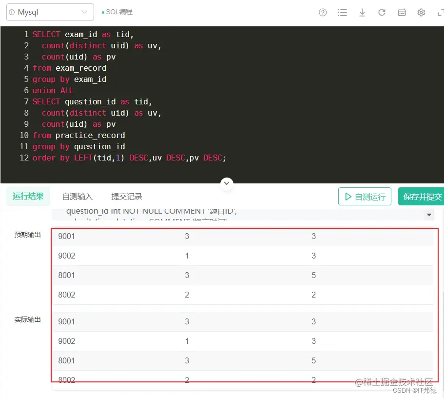444x398 pixels.
Task: Click the SQL编程 label
Action: pos(119,12)
